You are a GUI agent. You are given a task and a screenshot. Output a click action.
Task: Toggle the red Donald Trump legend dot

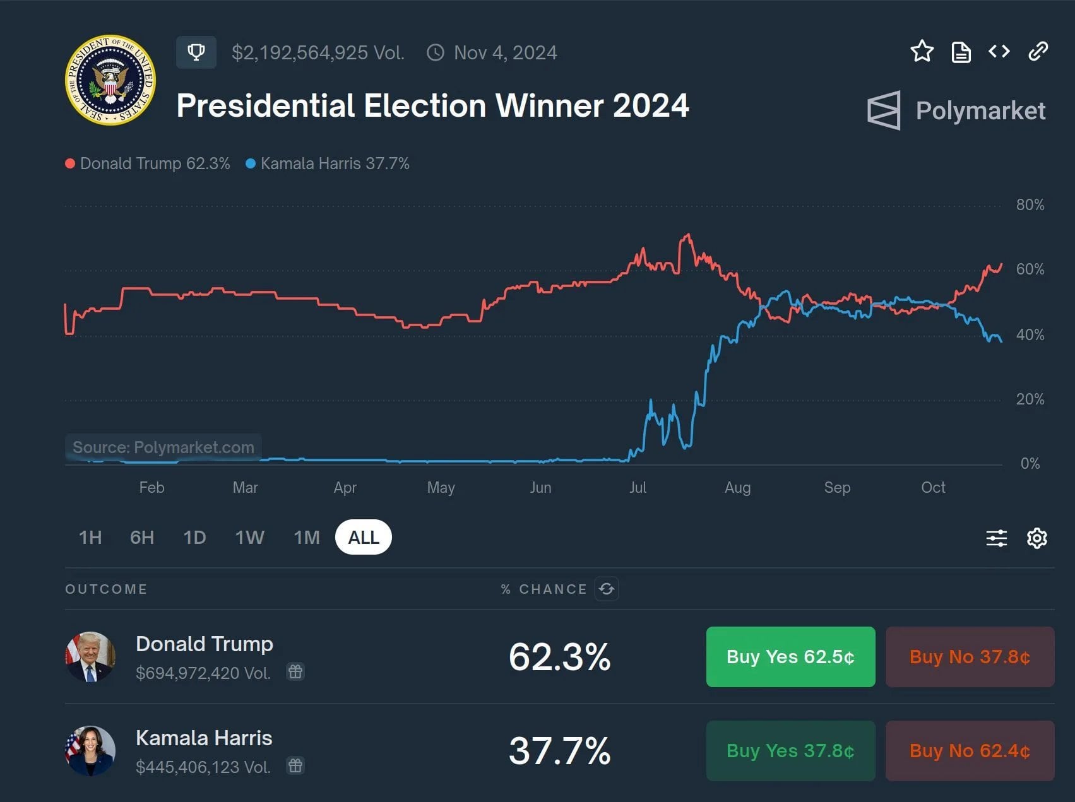[70, 163]
